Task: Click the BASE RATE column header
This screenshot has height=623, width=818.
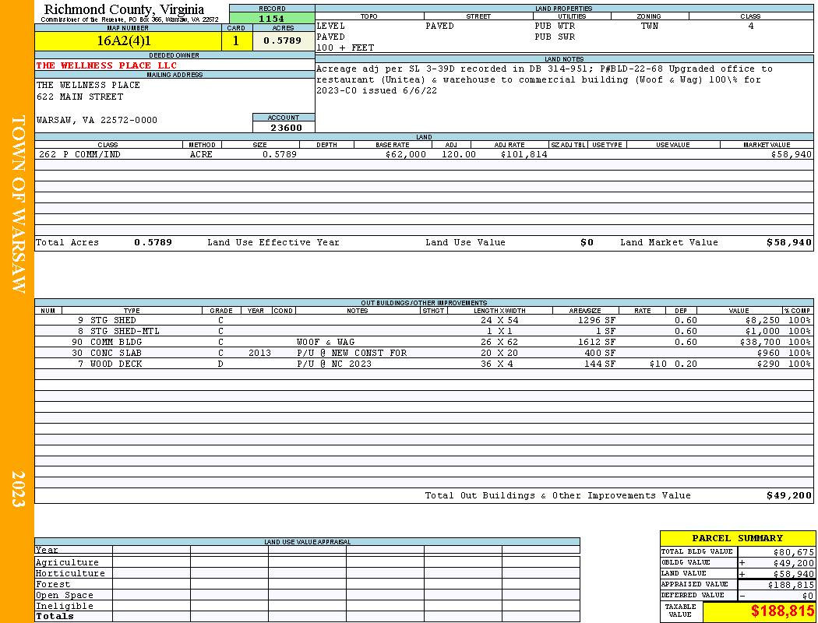Action: 393,145
